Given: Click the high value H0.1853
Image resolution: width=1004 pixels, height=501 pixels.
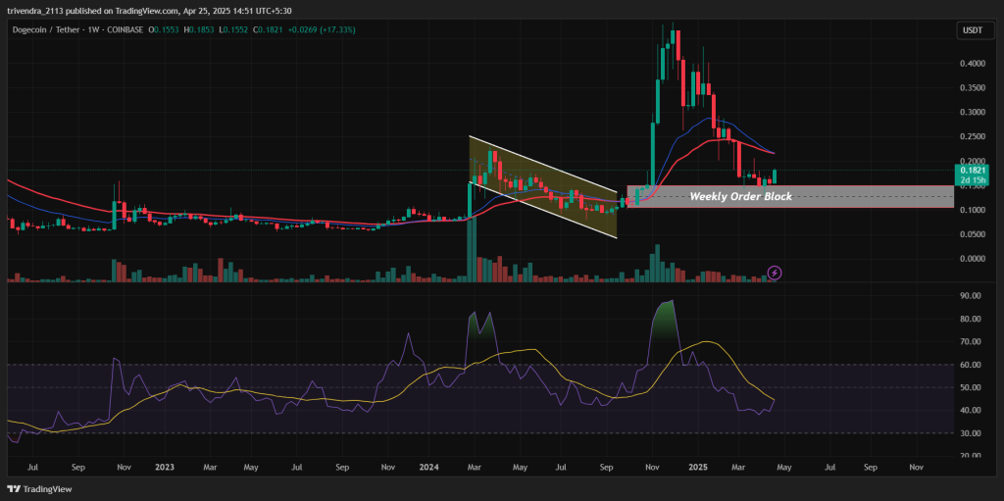Looking at the screenshot, I should (x=197, y=30).
